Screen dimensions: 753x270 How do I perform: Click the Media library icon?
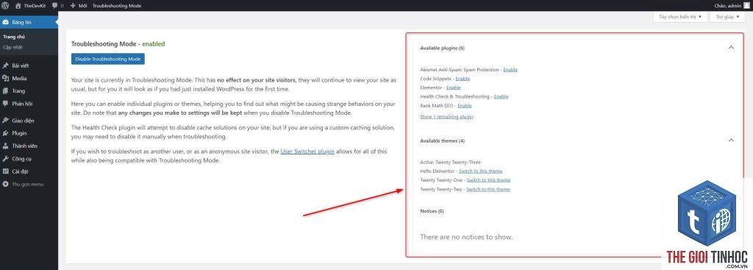pyautogui.click(x=5, y=78)
